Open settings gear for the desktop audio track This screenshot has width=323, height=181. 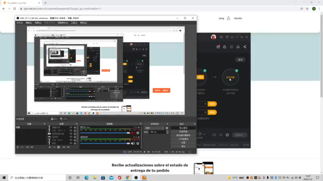click(x=138, y=144)
